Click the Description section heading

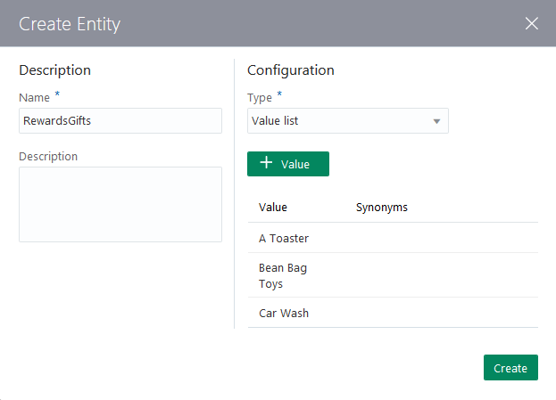click(55, 70)
